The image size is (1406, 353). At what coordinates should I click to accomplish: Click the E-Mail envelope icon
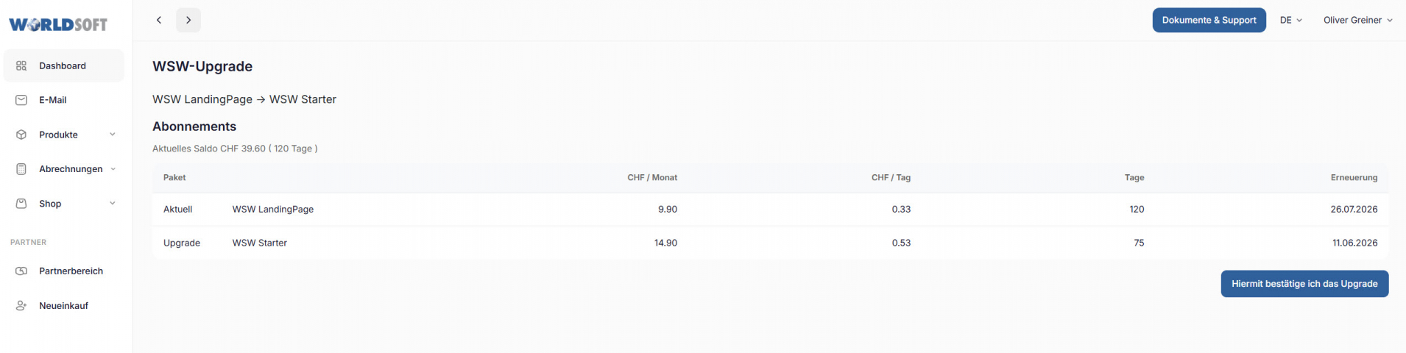pyautogui.click(x=21, y=100)
